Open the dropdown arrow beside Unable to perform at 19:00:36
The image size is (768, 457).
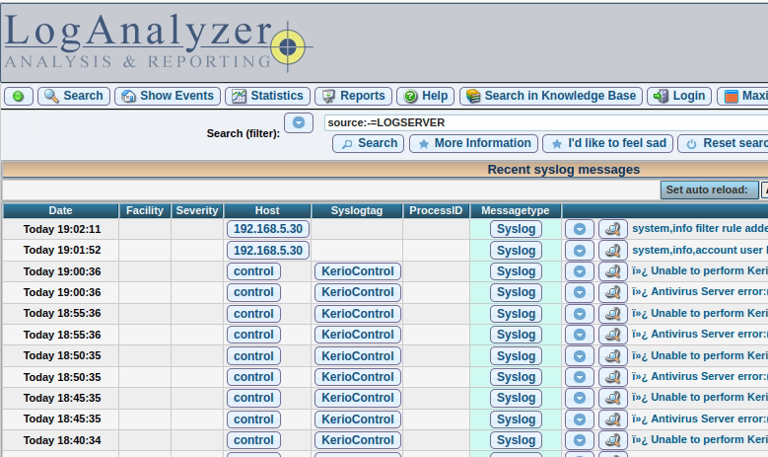pos(580,271)
